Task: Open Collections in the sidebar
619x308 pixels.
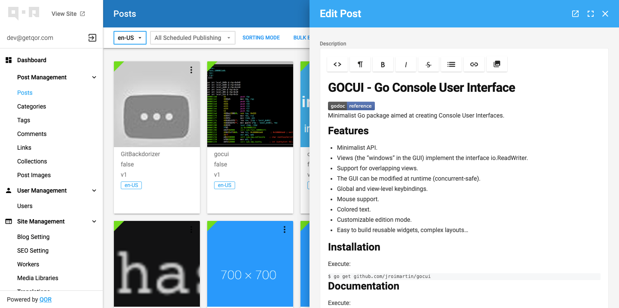Action: (x=32, y=161)
